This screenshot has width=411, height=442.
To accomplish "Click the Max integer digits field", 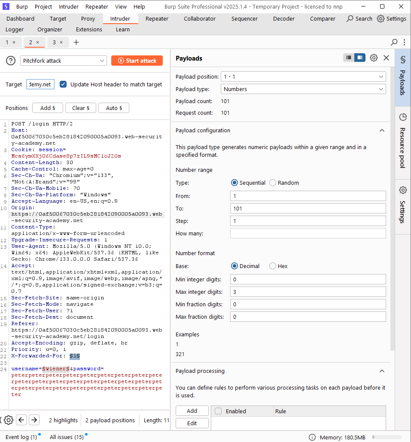I will pyautogui.click(x=308, y=292).
